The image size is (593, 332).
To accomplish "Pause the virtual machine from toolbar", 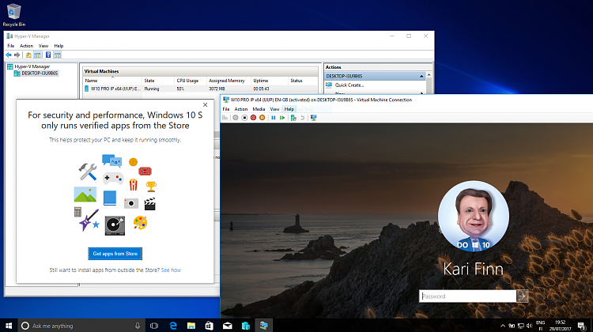I will [x=274, y=118].
